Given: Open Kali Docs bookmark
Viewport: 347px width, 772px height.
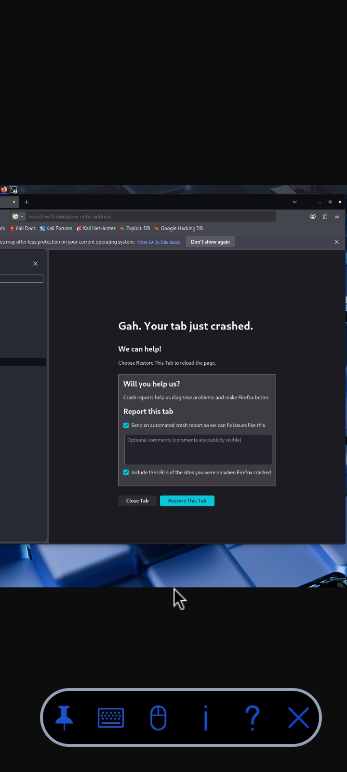Looking at the screenshot, I should click(x=23, y=229).
